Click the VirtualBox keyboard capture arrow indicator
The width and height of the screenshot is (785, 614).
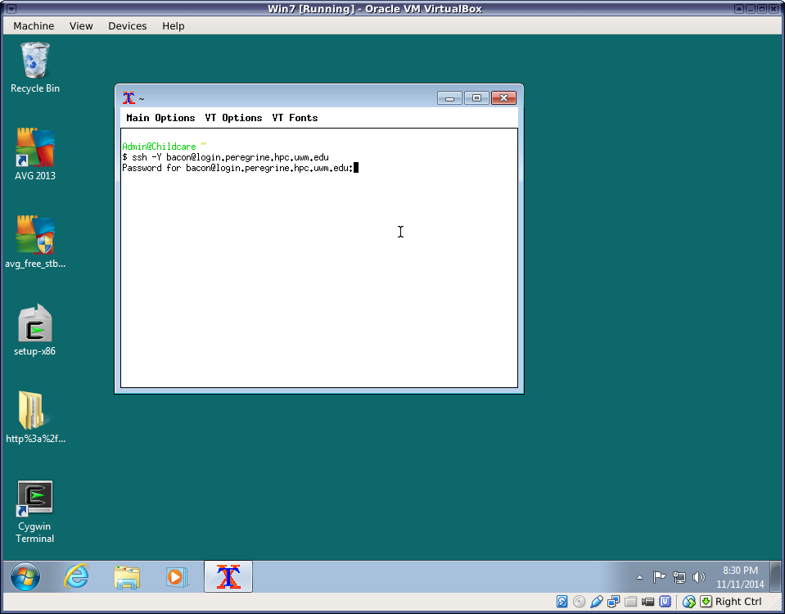coord(706,602)
